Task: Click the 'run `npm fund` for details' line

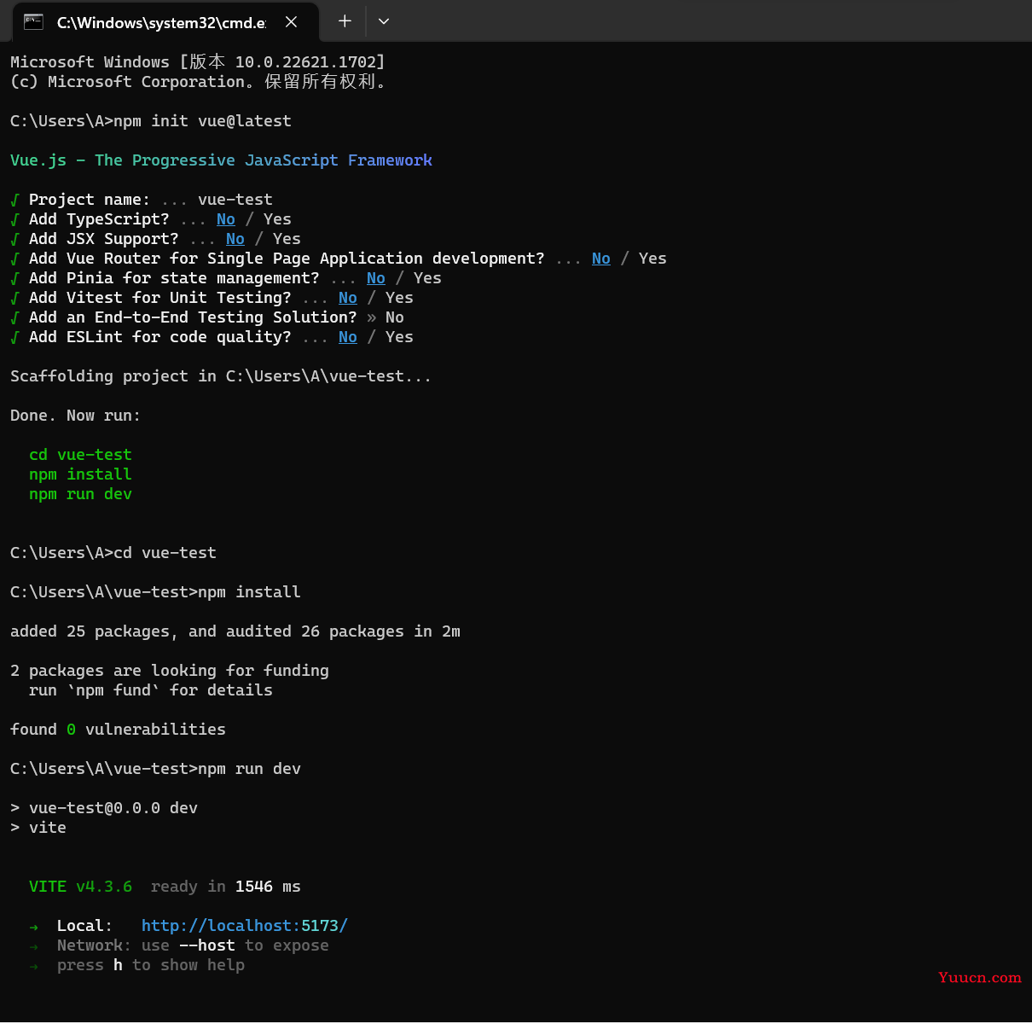Action: point(151,690)
